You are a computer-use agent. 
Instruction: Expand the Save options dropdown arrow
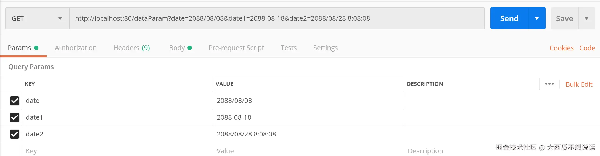pyautogui.click(x=586, y=18)
